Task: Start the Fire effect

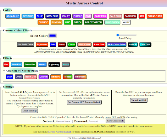Action: coord(6,65)
